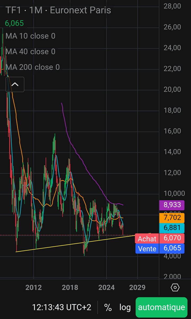Viewport: 191px width, 319px height.
Task: Click the Vente 6,065 sell button
Action: [160, 248]
